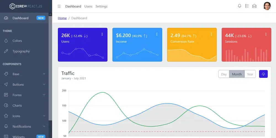
Task: Open the task list icon in header
Action: point(247,6)
